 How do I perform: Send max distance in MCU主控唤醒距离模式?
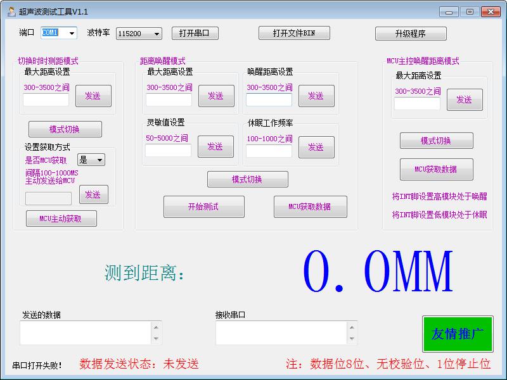coord(463,99)
